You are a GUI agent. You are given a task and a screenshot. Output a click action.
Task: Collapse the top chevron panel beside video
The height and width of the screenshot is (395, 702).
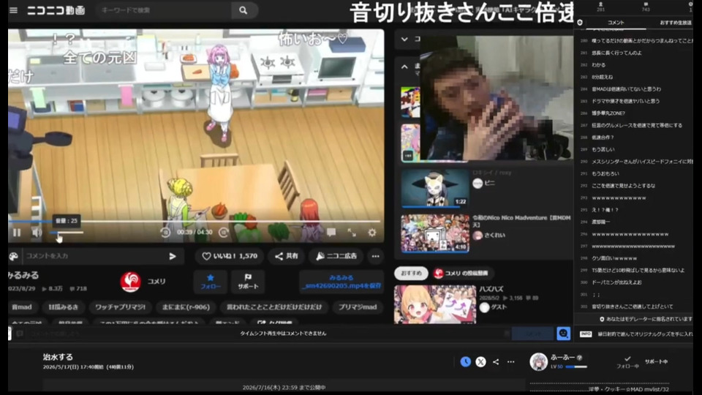404,39
